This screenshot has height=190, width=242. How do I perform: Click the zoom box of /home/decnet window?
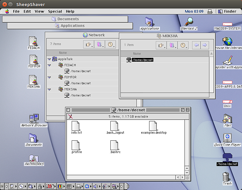click(x=183, y=110)
